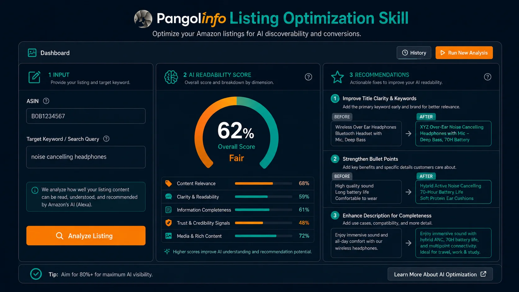Click the Dashboard title label
Viewport: 519px width, 292px height.
[55, 53]
